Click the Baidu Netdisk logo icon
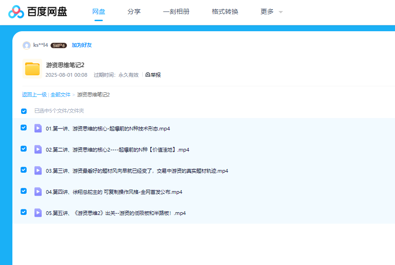 16,12
